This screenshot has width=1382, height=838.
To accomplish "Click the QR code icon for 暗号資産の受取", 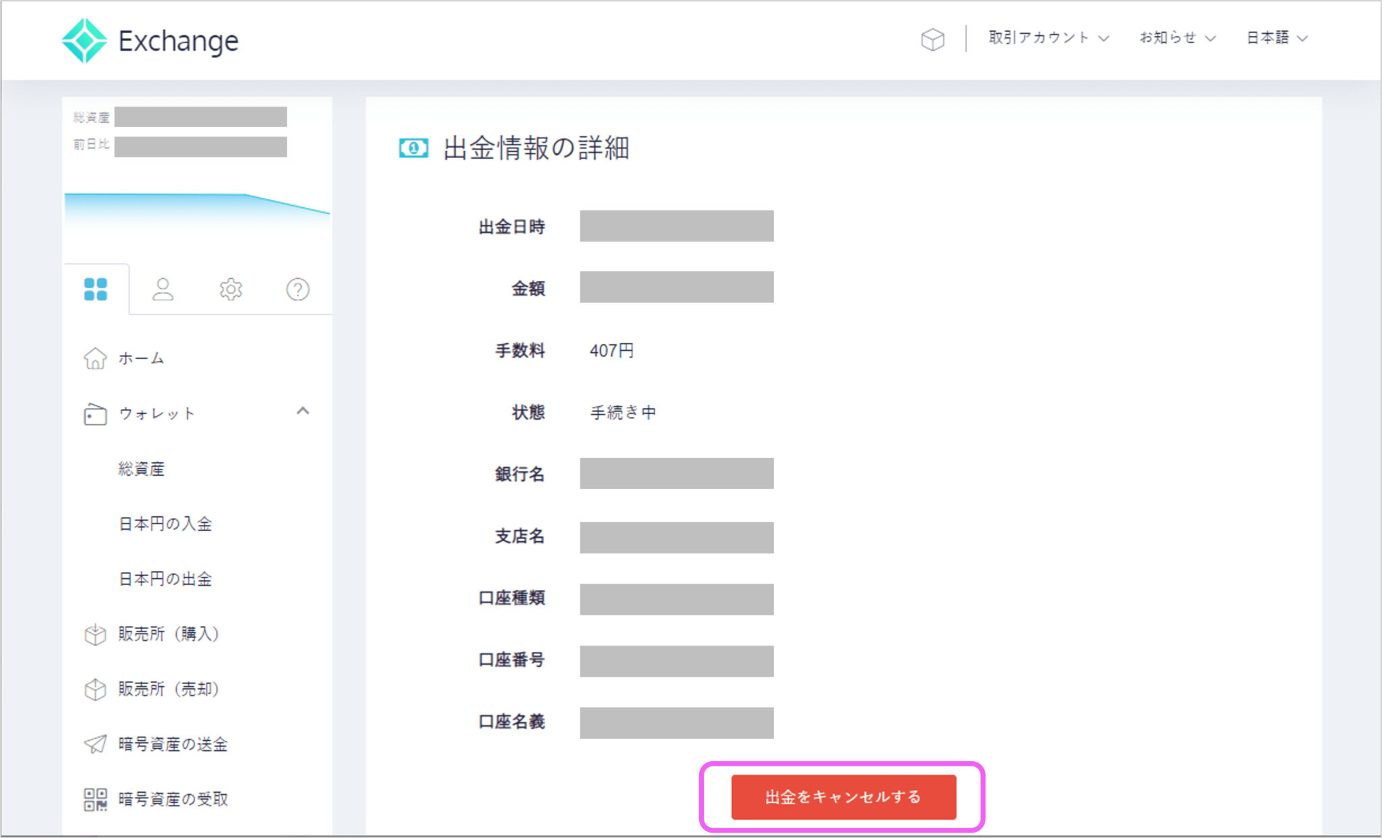I will click(95, 800).
